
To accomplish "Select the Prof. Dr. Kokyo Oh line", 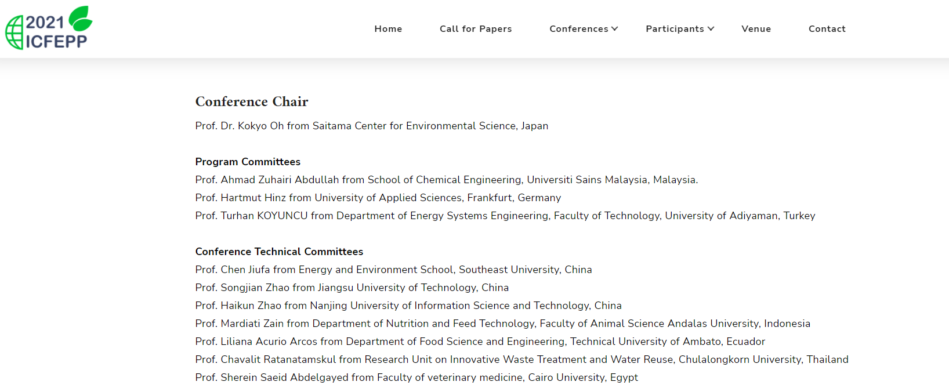I will click(x=372, y=126).
